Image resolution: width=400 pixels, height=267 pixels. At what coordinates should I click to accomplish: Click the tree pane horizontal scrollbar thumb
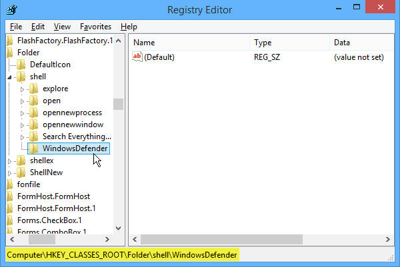42,239
